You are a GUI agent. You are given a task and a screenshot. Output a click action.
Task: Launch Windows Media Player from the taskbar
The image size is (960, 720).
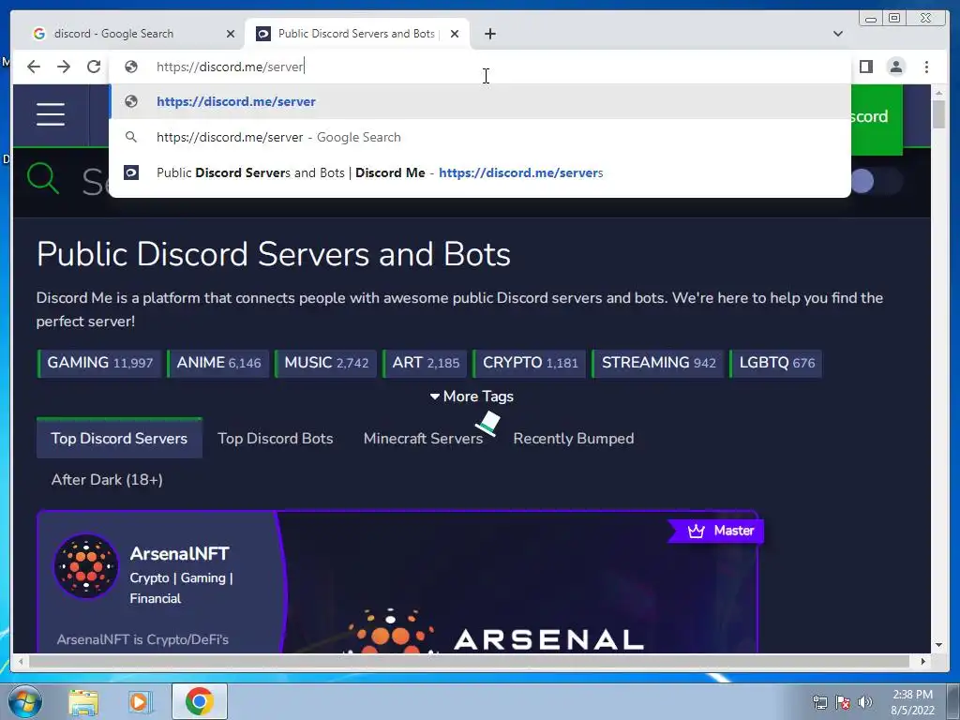click(x=140, y=701)
